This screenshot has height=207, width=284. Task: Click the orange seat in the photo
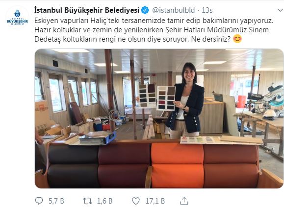point(178,165)
